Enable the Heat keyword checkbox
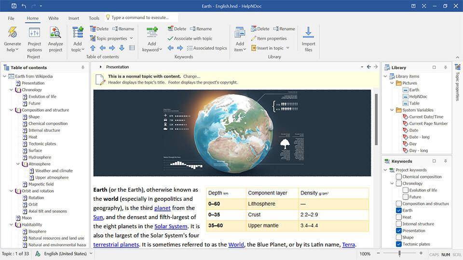The width and height of the screenshot is (463, 260). pyautogui.click(x=398, y=217)
